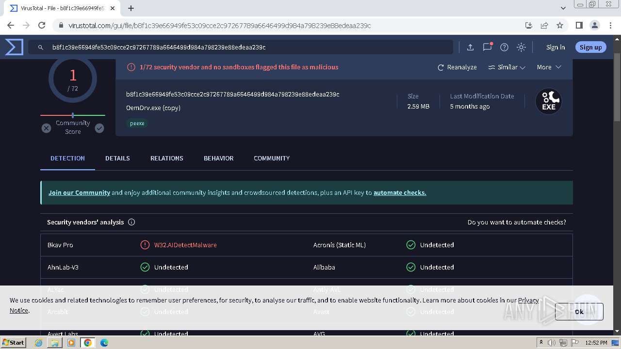Click the 2.59 MB size value
The image size is (621, 349).
pos(418,106)
